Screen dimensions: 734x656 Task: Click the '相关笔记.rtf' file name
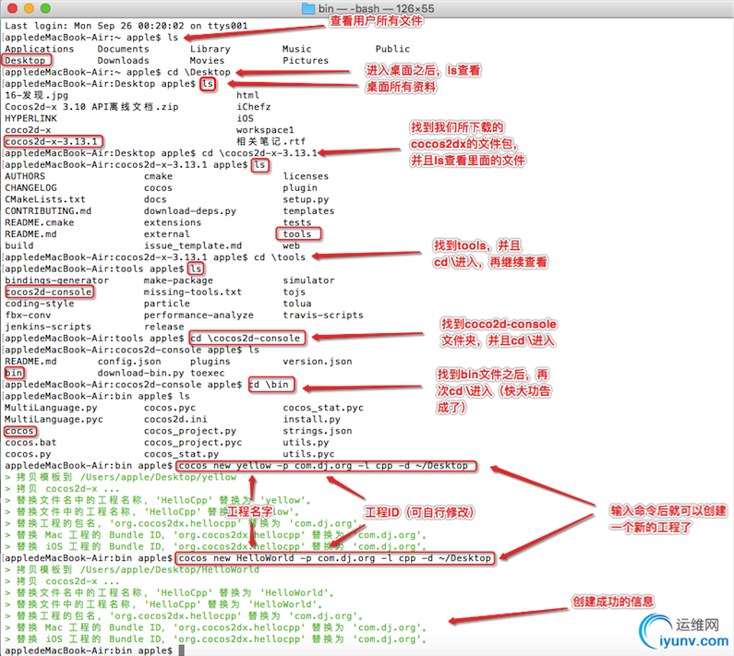point(271,142)
